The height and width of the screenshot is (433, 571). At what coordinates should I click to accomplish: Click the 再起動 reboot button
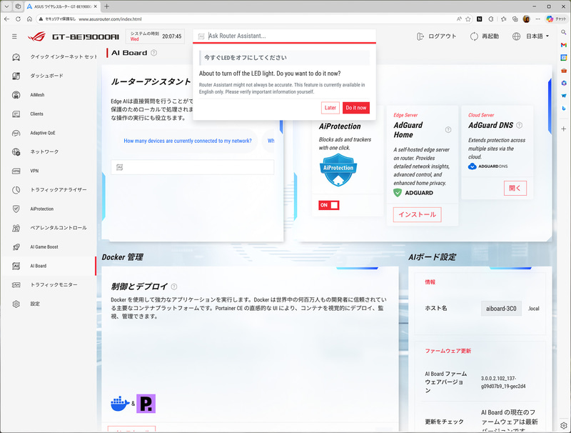(485, 36)
